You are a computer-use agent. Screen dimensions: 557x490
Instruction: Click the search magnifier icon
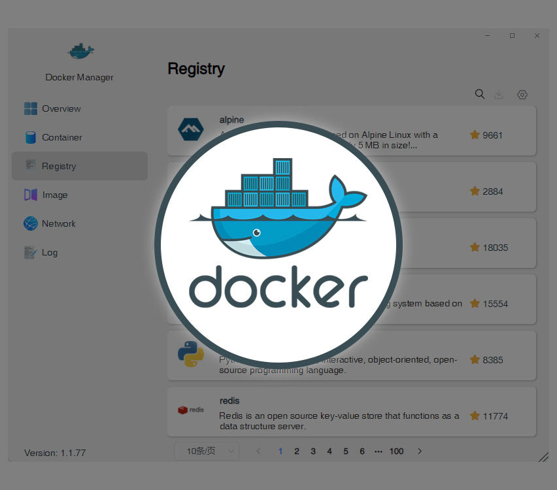point(479,94)
